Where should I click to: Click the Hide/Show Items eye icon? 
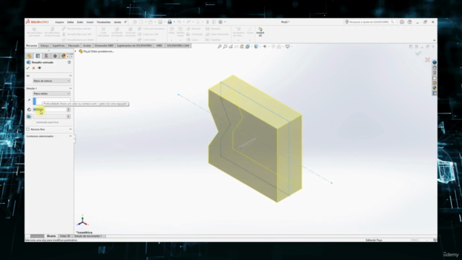pyautogui.click(x=265, y=46)
